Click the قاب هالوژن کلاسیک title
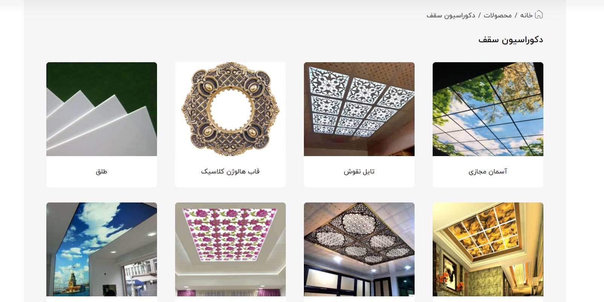 click(230, 172)
